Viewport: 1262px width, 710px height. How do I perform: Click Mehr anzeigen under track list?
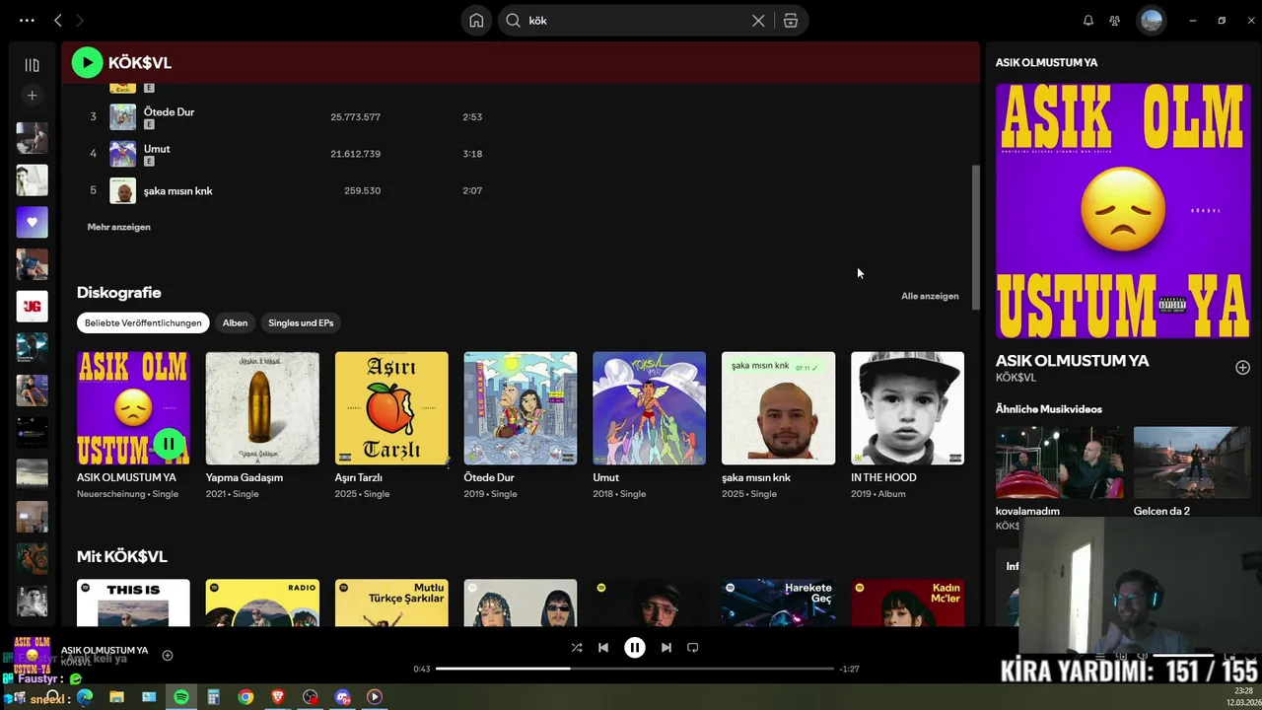[x=118, y=227]
